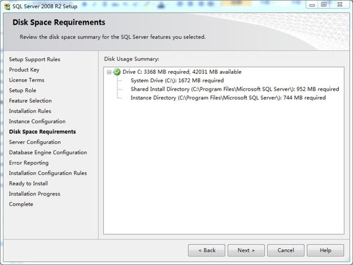Select the Feature Selection step

pyautogui.click(x=30, y=100)
